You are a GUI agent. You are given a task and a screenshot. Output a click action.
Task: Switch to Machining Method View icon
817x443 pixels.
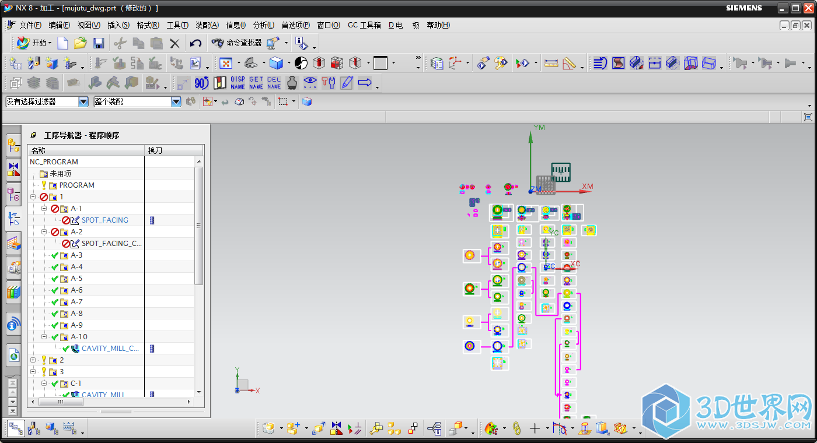click(69, 428)
